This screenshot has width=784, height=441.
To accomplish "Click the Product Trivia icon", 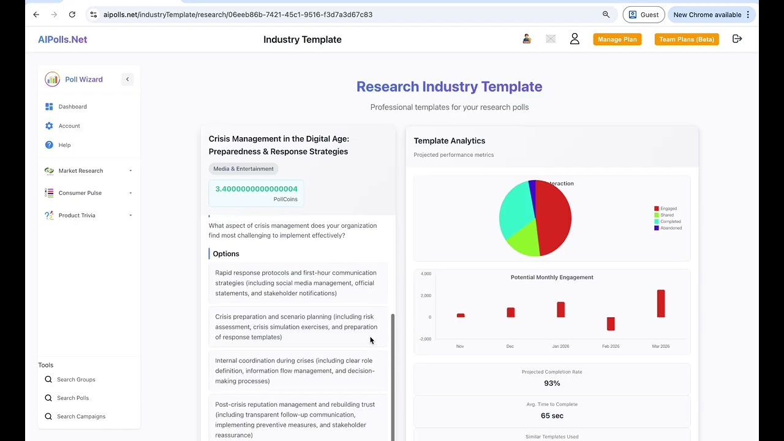I will point(49,216).
